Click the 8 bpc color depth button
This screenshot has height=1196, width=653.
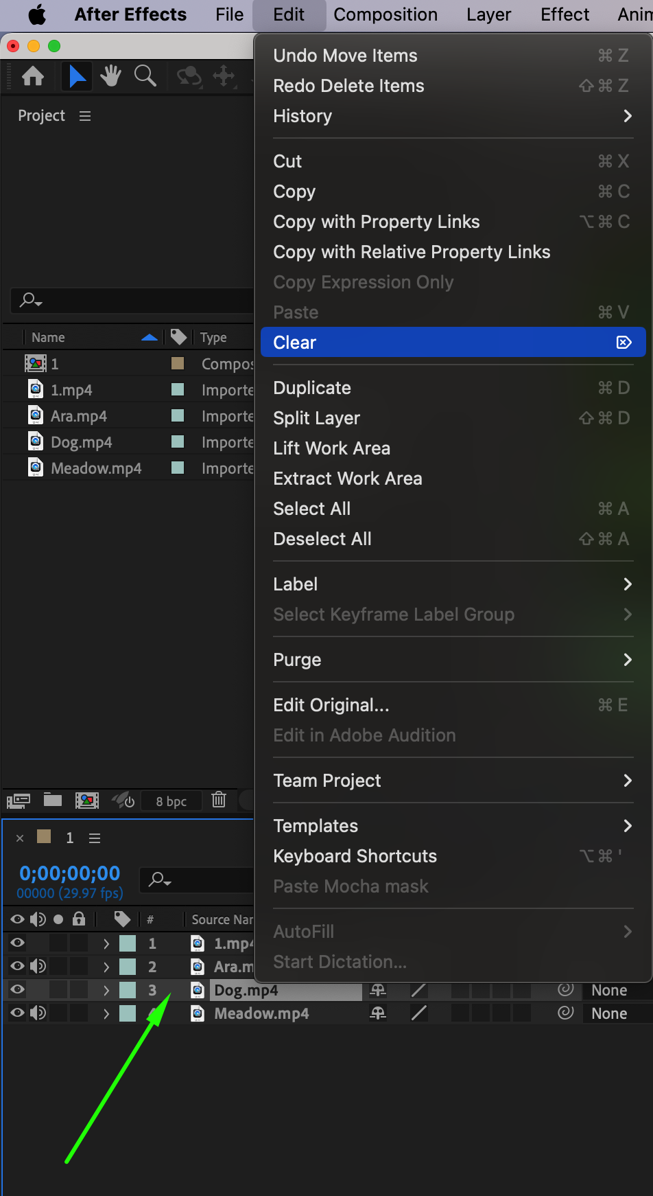pyautogui.click(x=171, y=801)
